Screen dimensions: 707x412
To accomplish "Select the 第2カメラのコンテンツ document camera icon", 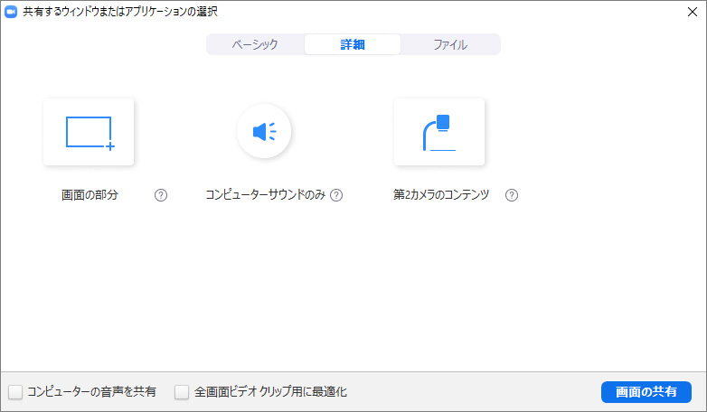I will [438, 132].
